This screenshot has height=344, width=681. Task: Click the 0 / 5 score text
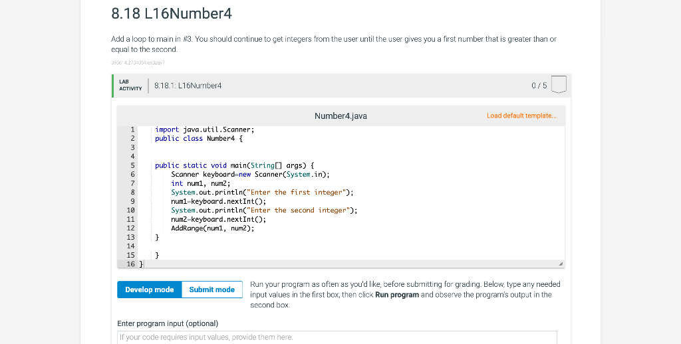click(x=539, y=86)
